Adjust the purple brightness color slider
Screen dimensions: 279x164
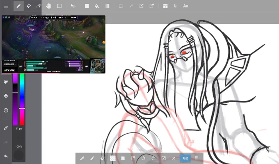pos(15,105)
